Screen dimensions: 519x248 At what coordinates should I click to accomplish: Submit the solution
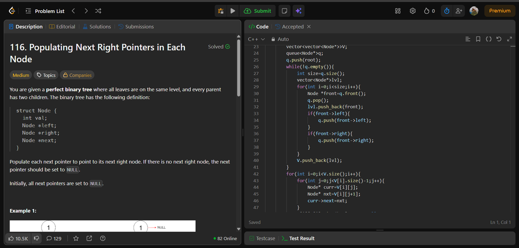(x=258, y=11)
